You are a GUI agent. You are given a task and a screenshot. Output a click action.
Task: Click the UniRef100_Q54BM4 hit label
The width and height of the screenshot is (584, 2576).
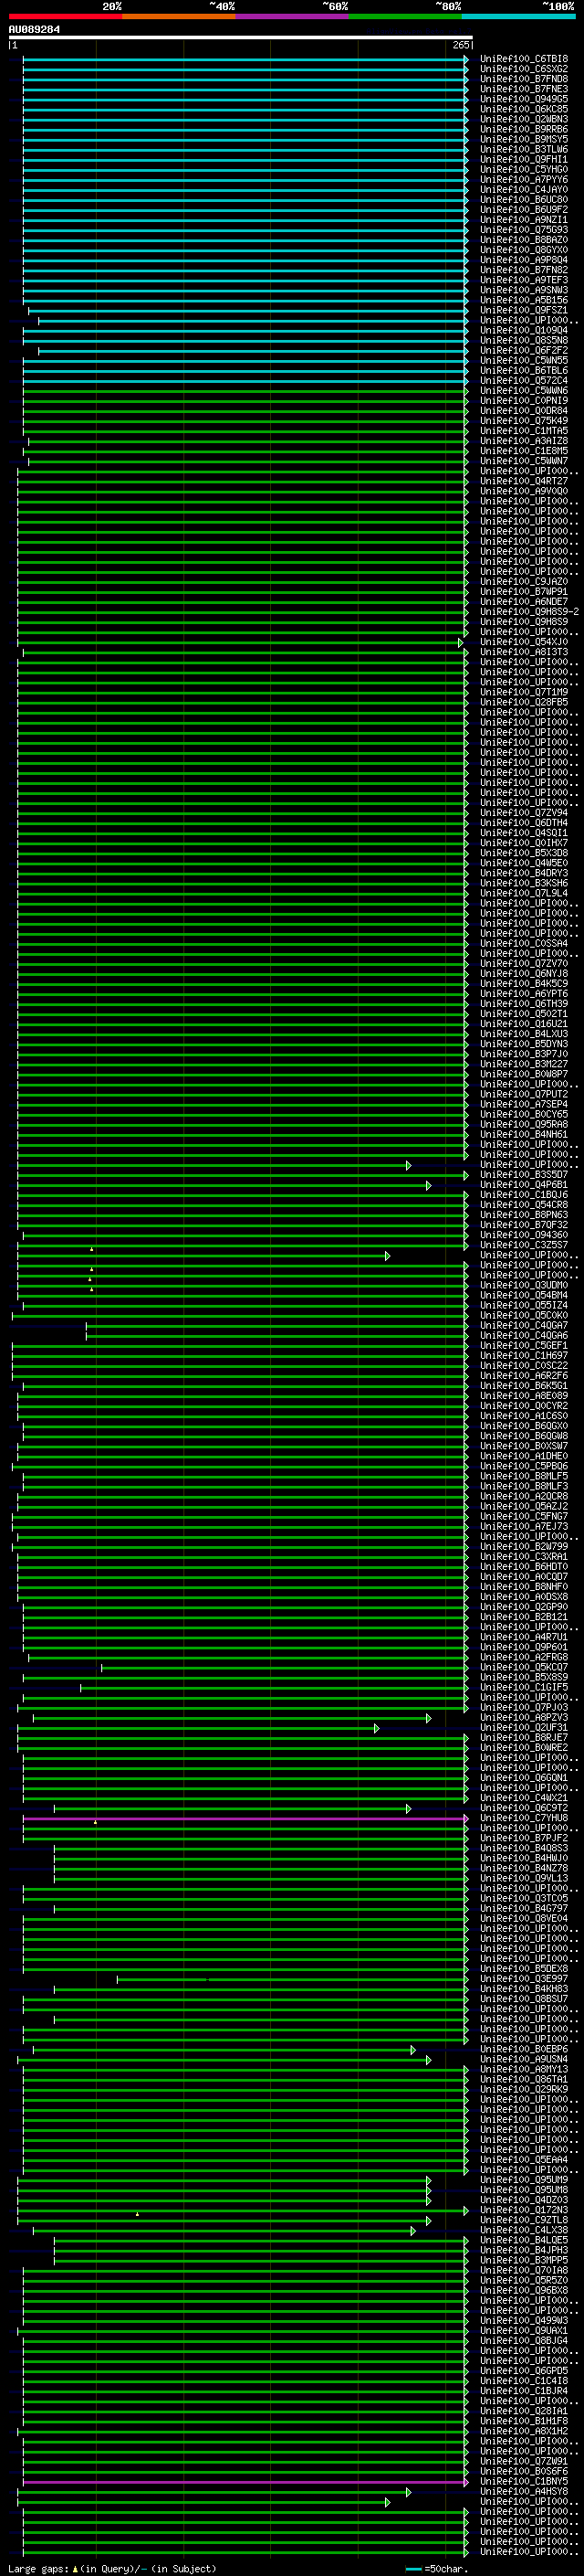click(x=524, y=1295)
